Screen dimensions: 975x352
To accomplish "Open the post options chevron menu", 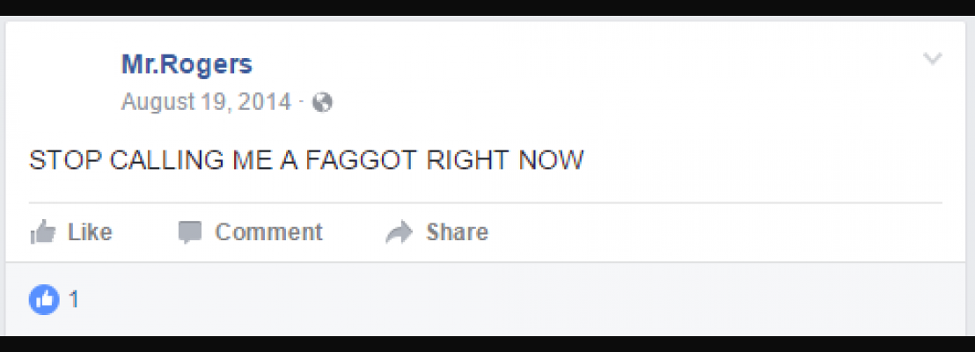I will [x=933, y=59].
